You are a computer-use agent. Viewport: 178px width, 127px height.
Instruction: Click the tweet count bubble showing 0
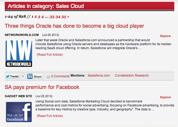tap(23, 76)
